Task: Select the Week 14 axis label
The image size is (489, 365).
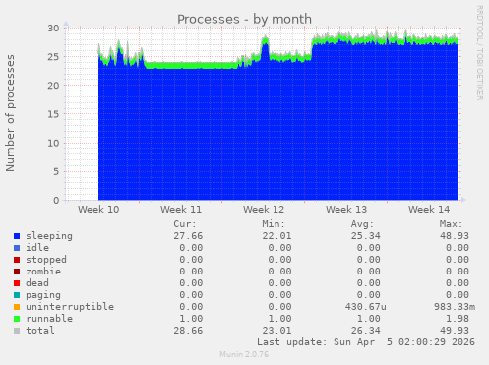Action: [x=429, y=210]
